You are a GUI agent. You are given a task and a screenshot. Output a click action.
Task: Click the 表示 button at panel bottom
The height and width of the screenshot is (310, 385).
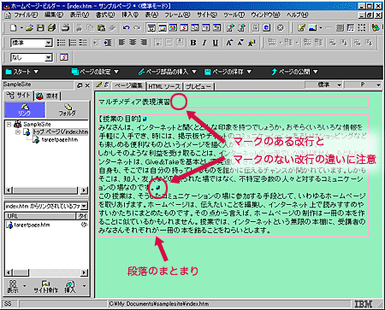[13, 286]
